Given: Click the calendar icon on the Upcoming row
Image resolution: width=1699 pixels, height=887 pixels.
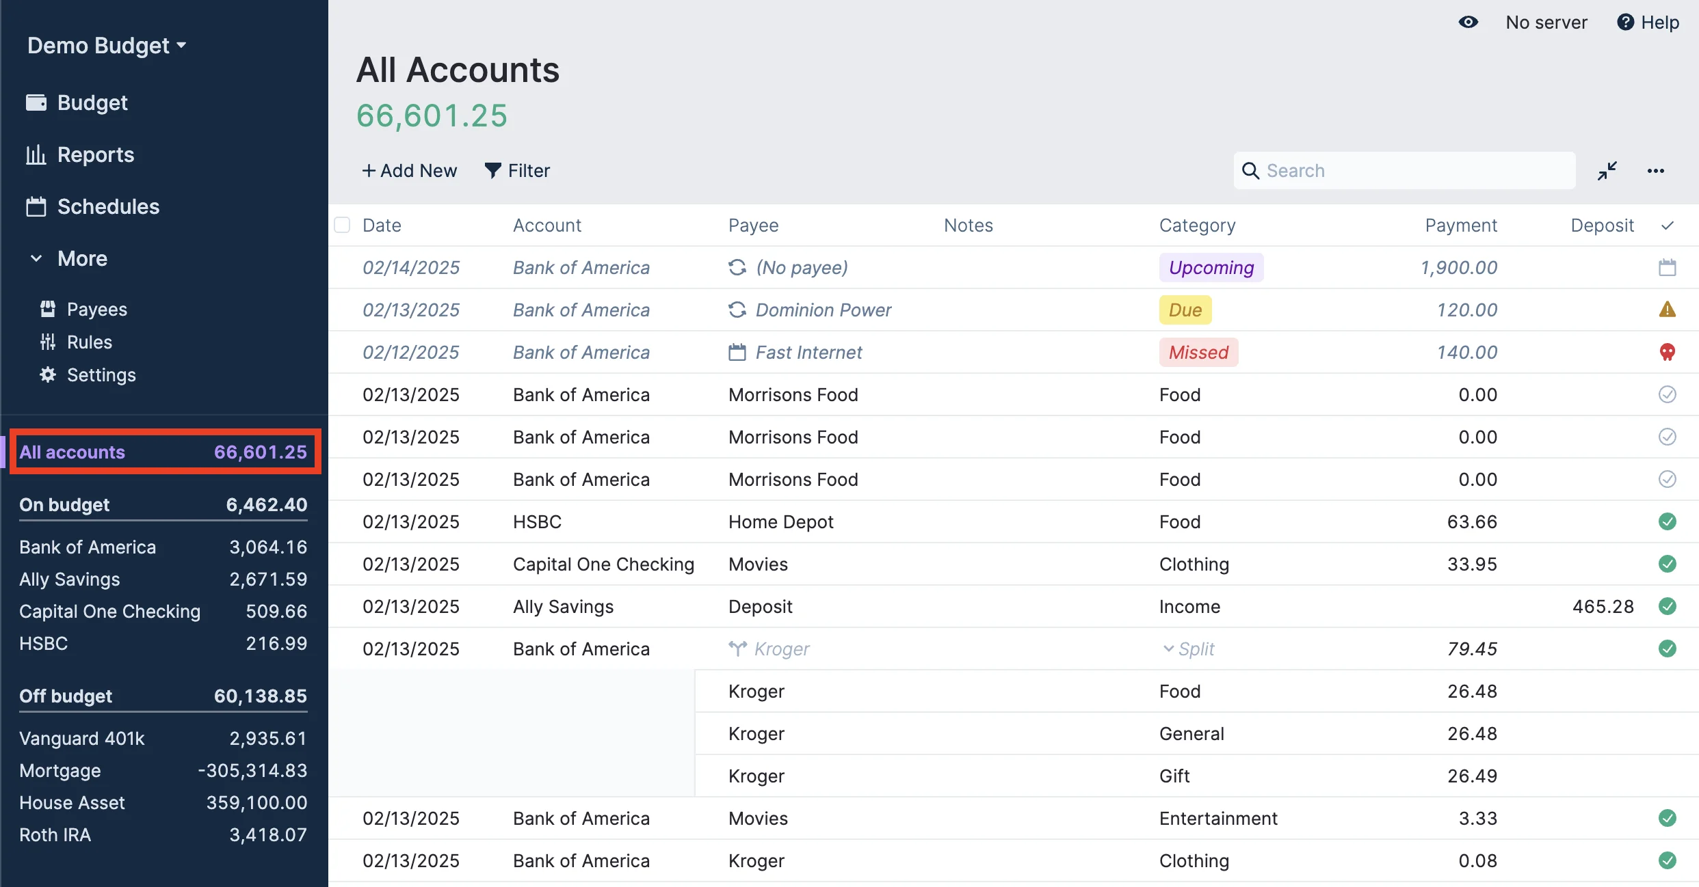Looking at the screenshot, I should coord(1667,268).
